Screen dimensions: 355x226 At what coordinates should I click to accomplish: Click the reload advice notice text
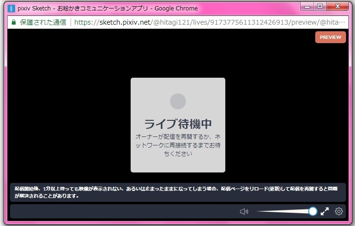coord(176,192)
